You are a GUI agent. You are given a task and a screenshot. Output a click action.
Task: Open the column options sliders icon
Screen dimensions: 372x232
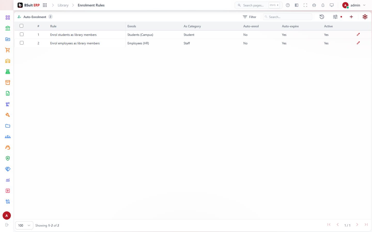point(335,17)
